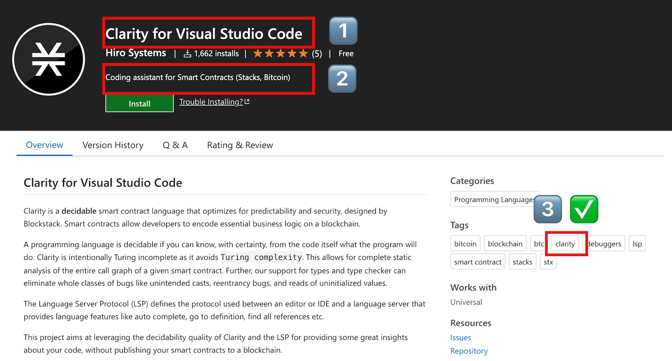The width and height of the screenshot is (672, 361).
Task: Select the stx tag
Action: pyautogui.click(x=548, y=262)
